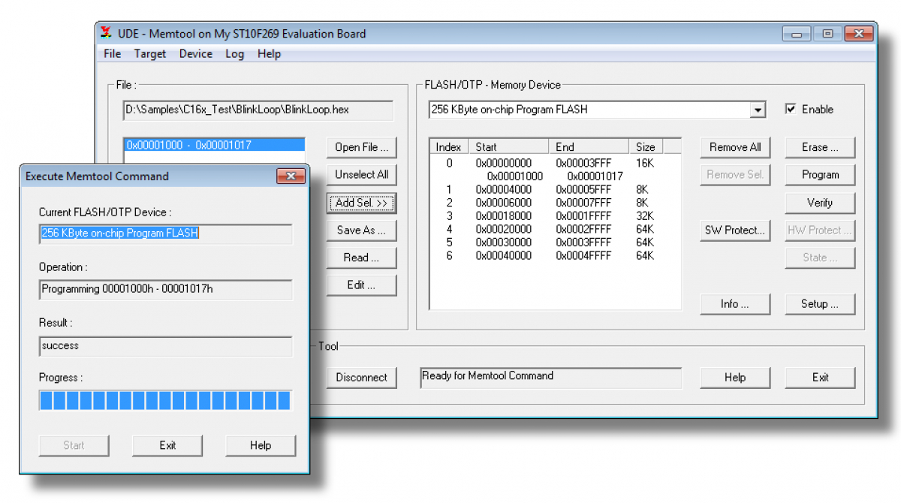901x503 pixels.
Task: Expand the memory device dropdown
Action: point(759,109)
